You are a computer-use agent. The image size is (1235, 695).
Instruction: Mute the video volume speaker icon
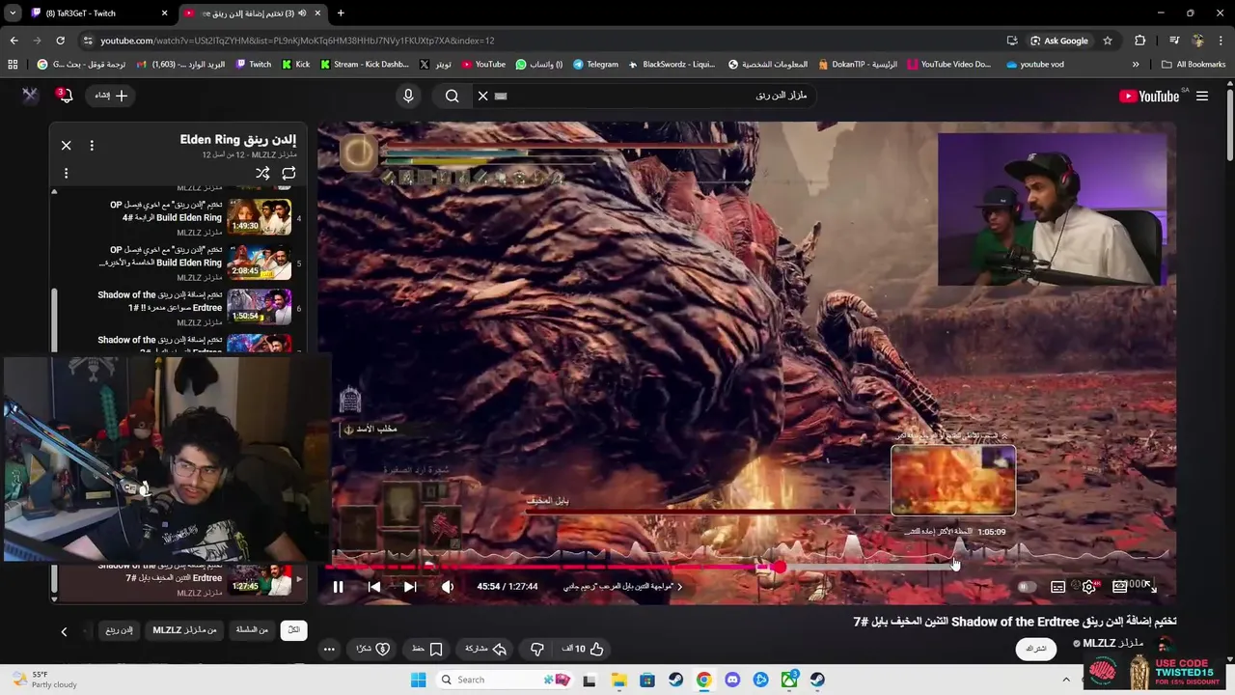(x=448, y=586)
